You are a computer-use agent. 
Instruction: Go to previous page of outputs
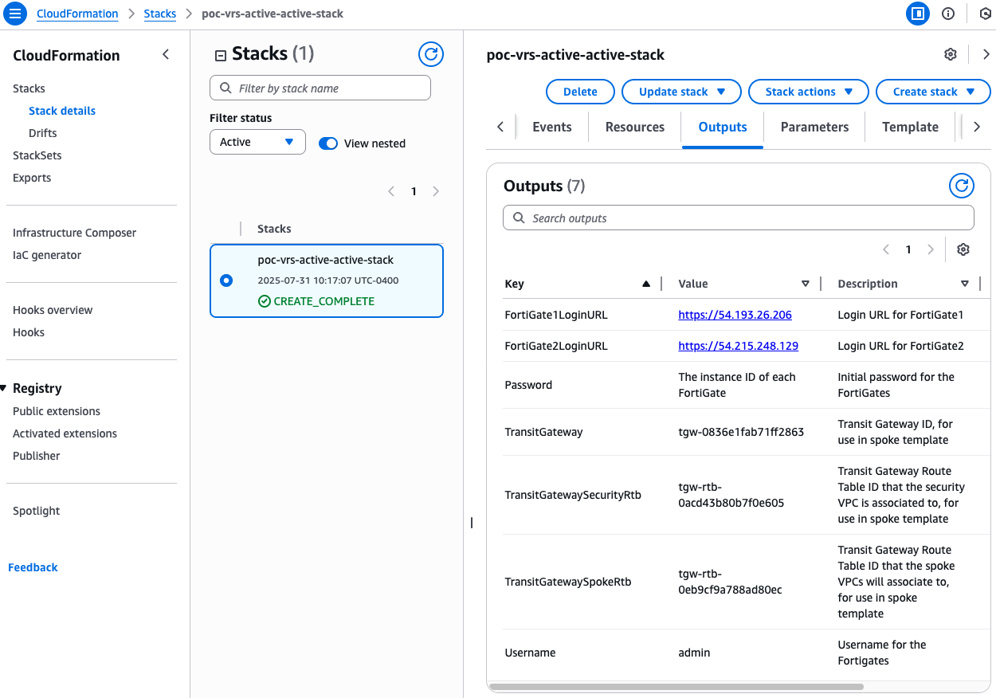tap(886, 249)
